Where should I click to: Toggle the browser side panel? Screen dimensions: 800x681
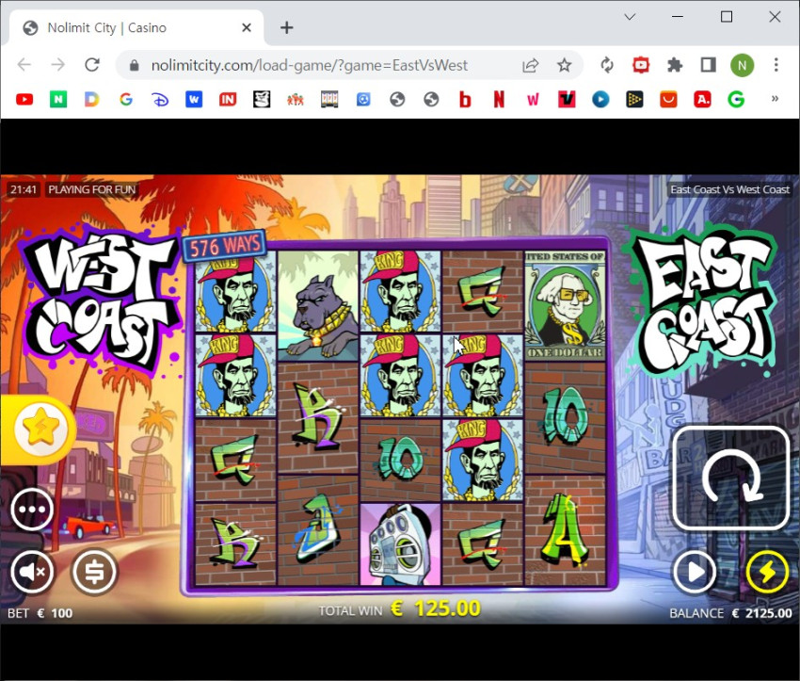point(708,65)
